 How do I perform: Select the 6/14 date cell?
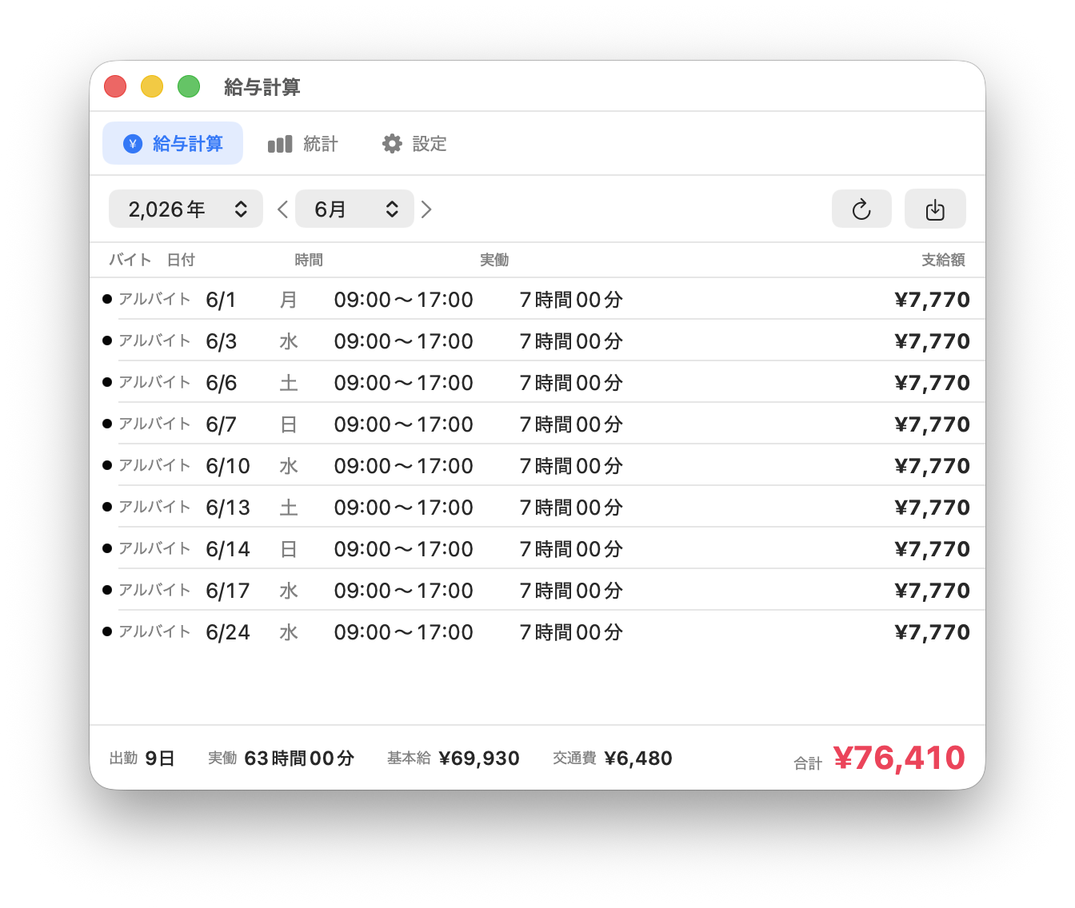[228, 549]
